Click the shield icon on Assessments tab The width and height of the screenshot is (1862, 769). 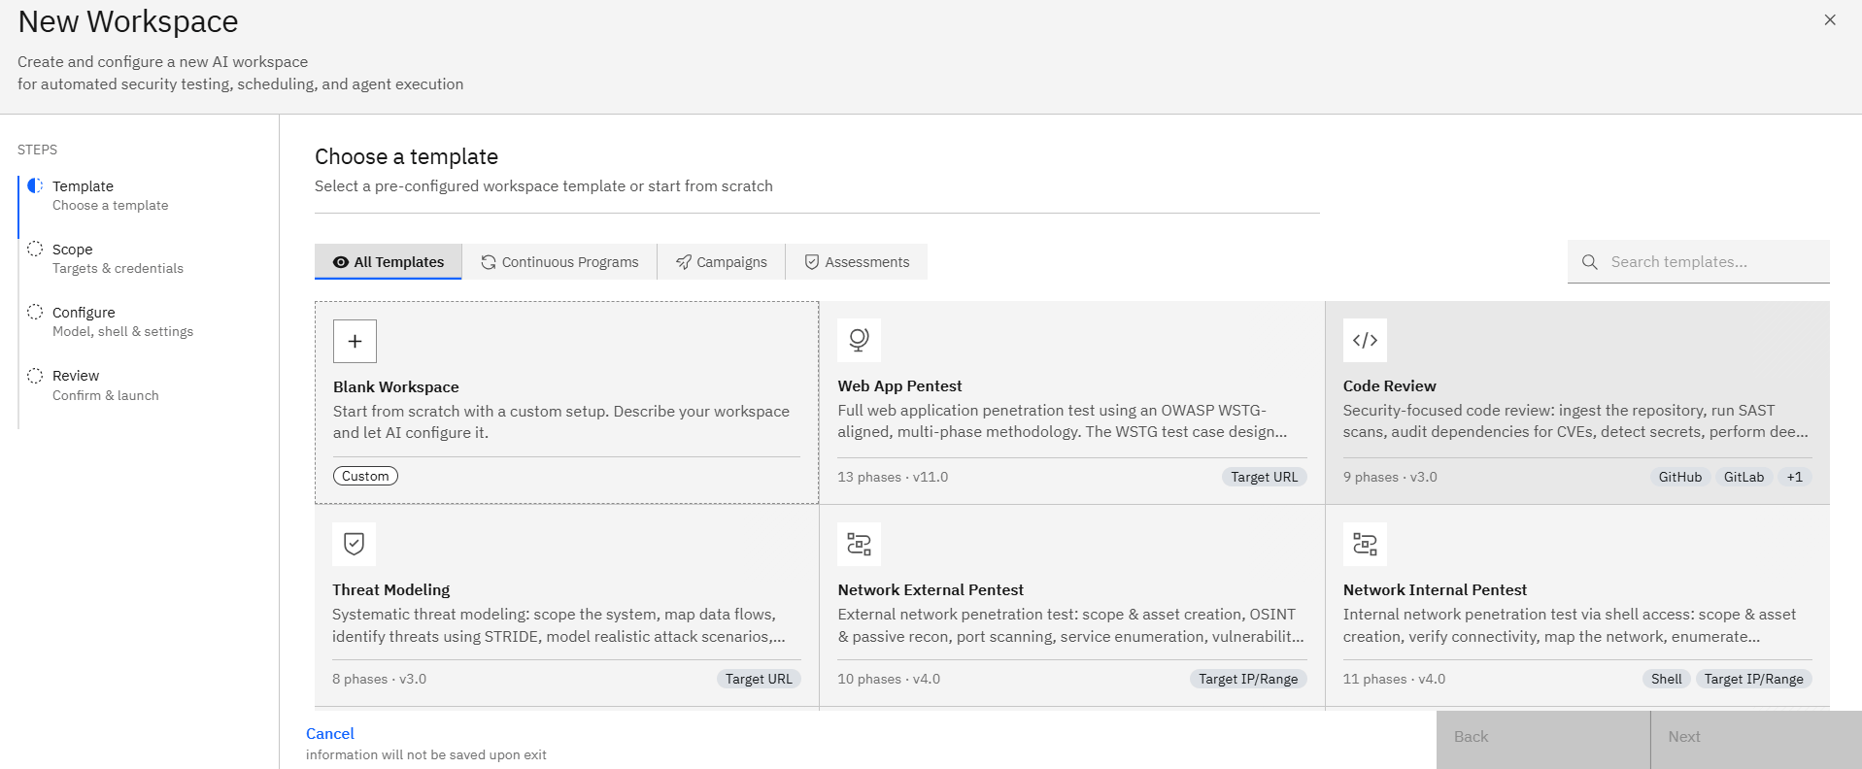(x=812, y=262)
